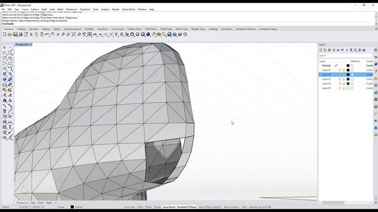Cut selection with the scissors X icon
The height and width of the screenshot is (212, 378).
[31, 35]
